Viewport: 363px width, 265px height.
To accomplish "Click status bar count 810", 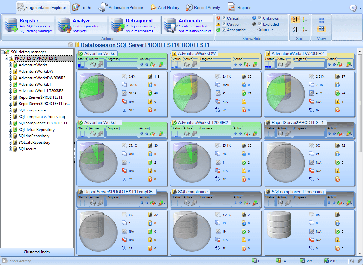I will point(333,261).
